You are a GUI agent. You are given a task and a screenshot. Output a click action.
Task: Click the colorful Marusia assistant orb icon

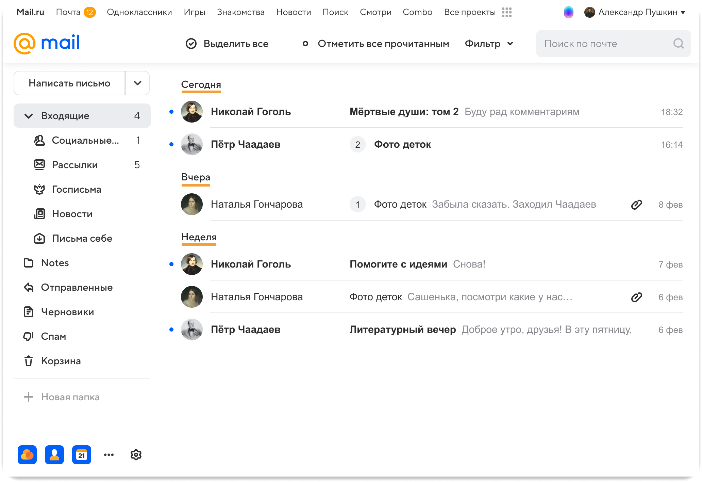pos(568,12)
